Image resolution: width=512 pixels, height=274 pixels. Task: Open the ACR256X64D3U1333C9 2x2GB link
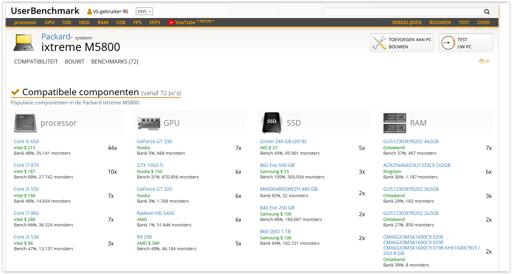click(417, 165)
